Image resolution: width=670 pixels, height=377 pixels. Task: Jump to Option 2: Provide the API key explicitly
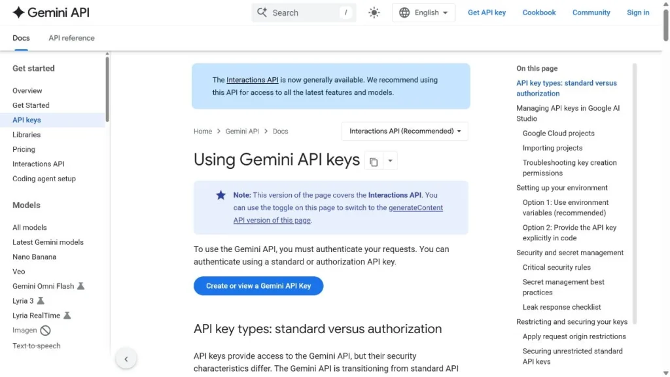[569, 233]
